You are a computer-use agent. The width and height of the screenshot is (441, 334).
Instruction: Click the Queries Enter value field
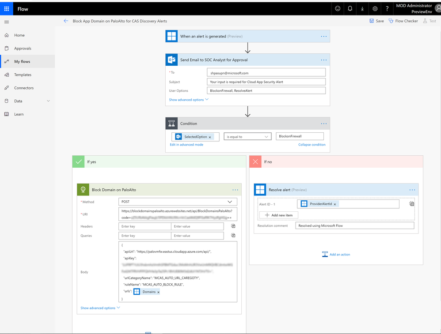click(x=198, y=236)
